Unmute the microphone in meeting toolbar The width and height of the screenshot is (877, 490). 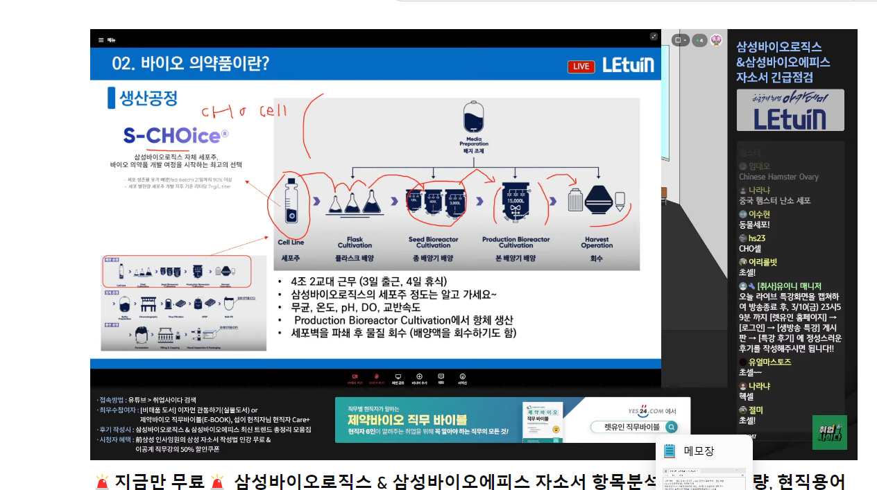coord(376,378)
